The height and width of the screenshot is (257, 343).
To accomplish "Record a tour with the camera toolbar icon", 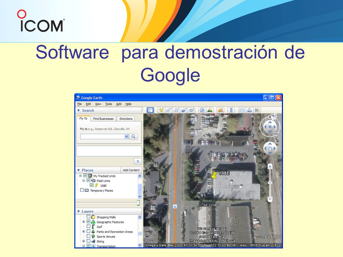I will [x=192, y=110].
